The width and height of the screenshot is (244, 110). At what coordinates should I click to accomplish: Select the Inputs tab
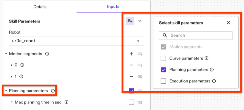(x=113, y=7)
